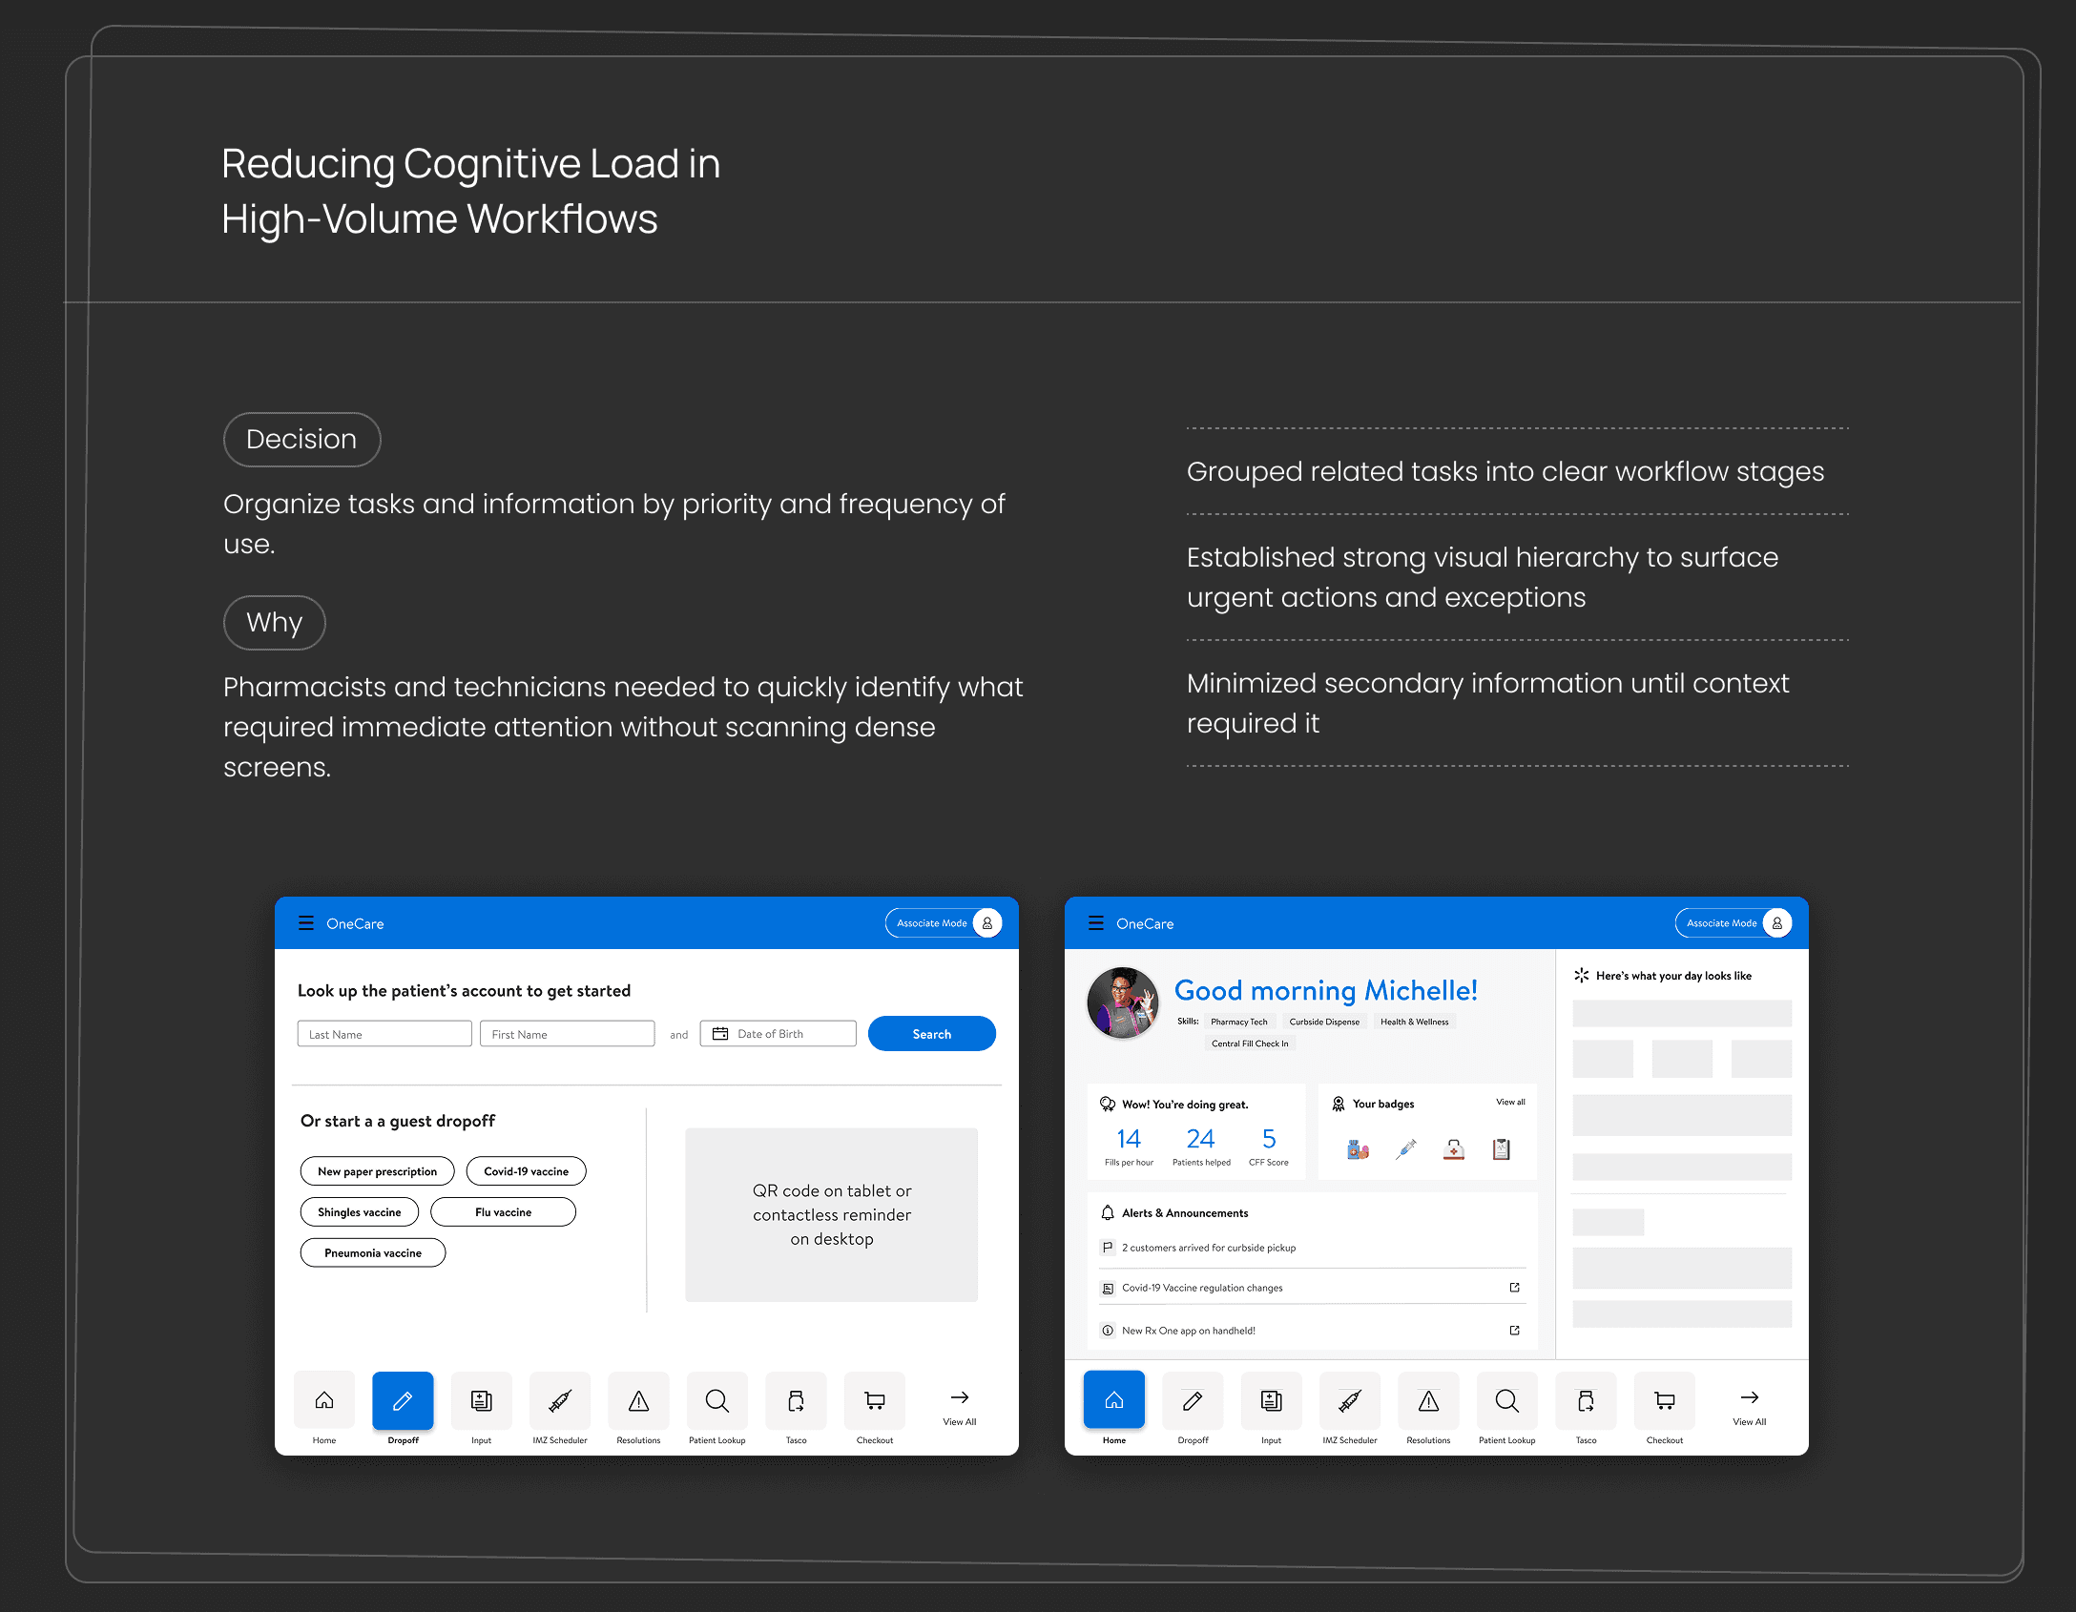Image resolution: width=2076 pixels, height=1612 pixels.
Task: Select Input document icon in left panel
Action: 481,1400
